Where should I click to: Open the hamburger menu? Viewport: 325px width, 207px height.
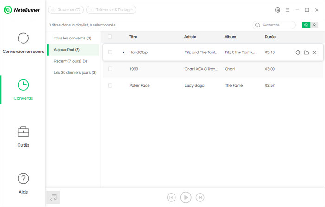[x=287, y=10]
